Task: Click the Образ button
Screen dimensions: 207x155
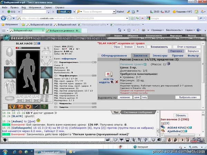Action: point(117,47)
